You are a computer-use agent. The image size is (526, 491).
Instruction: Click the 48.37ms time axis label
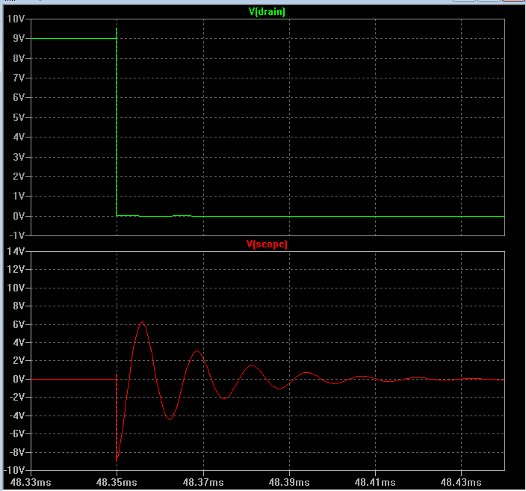[203, 482]
